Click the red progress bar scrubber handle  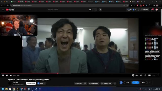58,73
